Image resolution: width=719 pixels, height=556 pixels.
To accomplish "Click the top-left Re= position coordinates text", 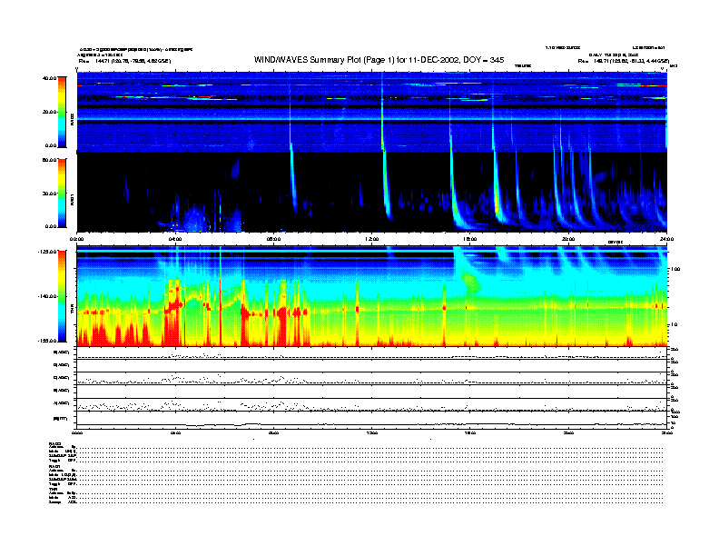I will (124, 61).
